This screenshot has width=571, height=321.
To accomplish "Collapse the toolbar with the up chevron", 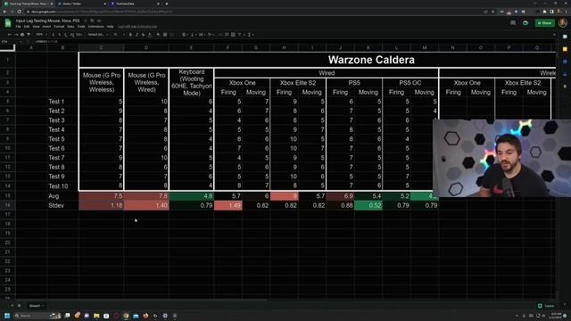I will pyautogui.click(x=554, y=35).
